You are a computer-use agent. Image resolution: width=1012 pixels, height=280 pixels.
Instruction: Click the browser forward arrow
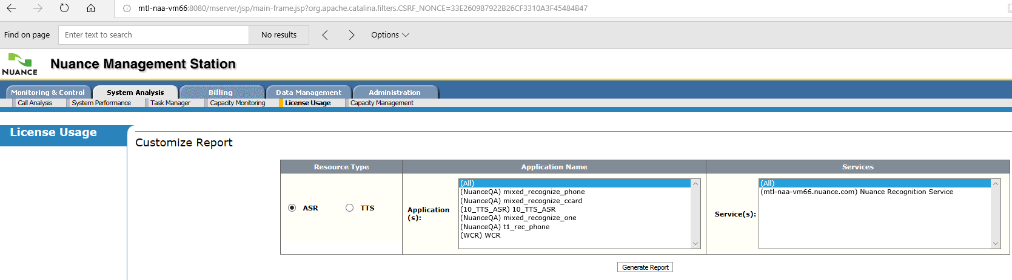(x=38, y=8)
